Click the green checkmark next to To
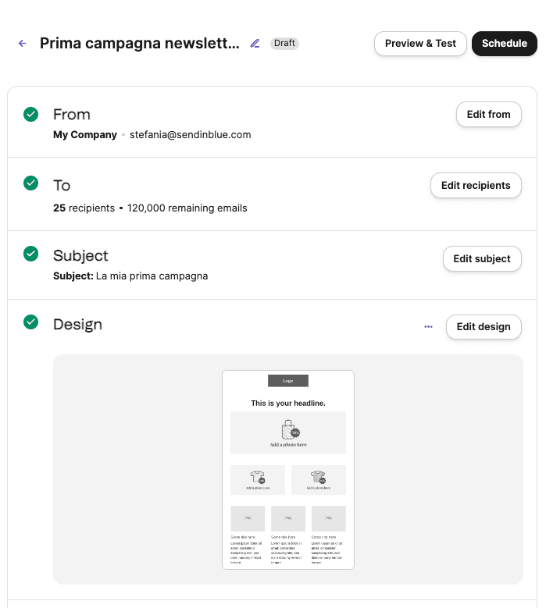The image size is (546, 608). pos(30,183)
